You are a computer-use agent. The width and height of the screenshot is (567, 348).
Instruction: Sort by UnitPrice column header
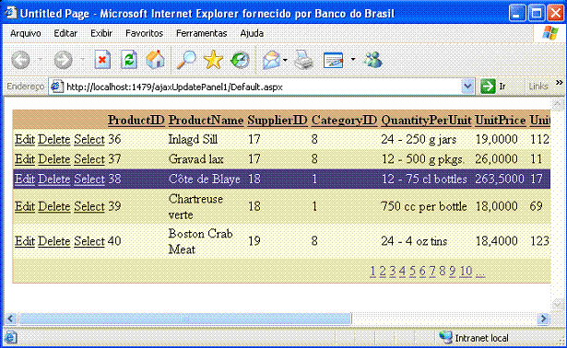(x=501, y=120)
